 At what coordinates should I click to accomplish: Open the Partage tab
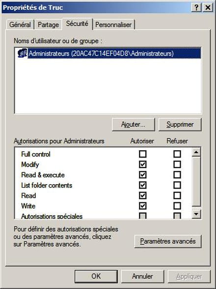coord(48,25)
